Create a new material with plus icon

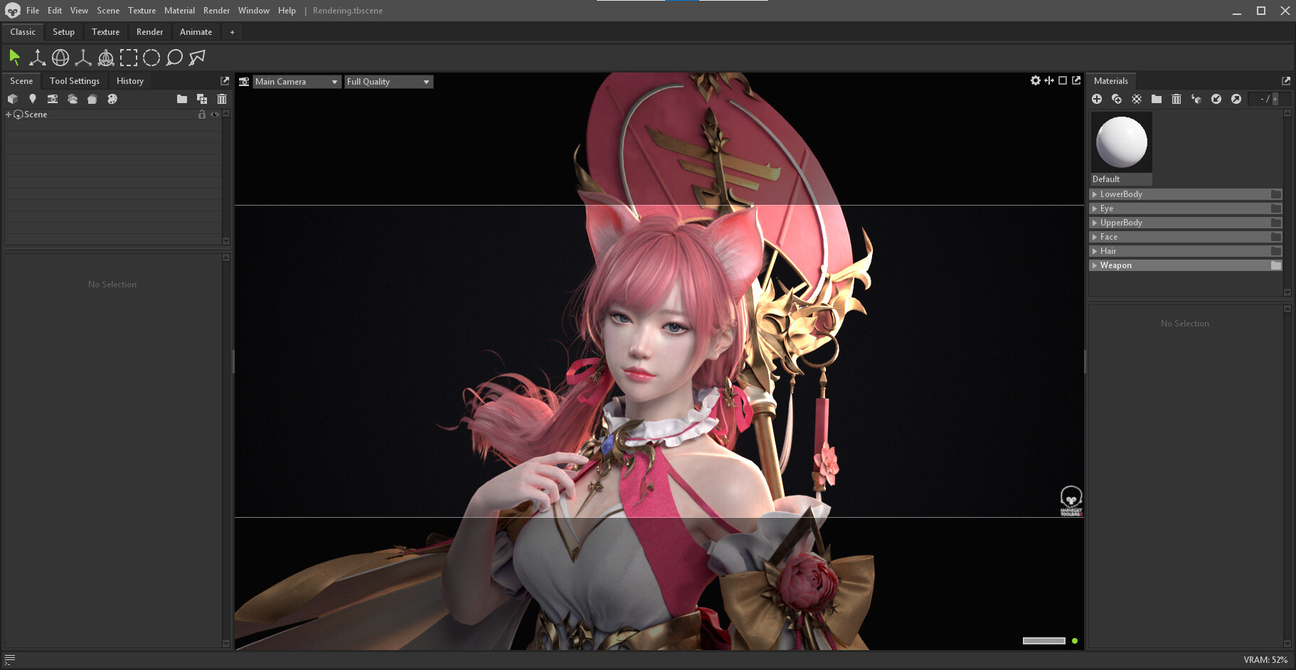[x=1097, y=99]
